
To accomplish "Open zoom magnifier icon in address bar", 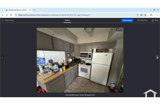I will tap(138, 15).
